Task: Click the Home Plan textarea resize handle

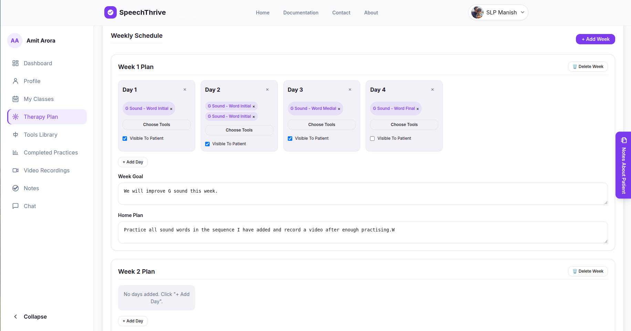Action: (606, 241)
